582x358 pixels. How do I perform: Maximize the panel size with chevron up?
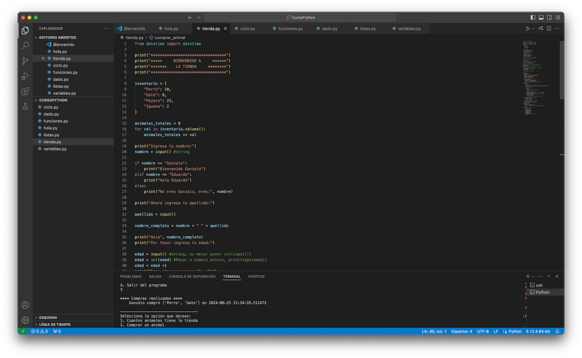point(549,276)
